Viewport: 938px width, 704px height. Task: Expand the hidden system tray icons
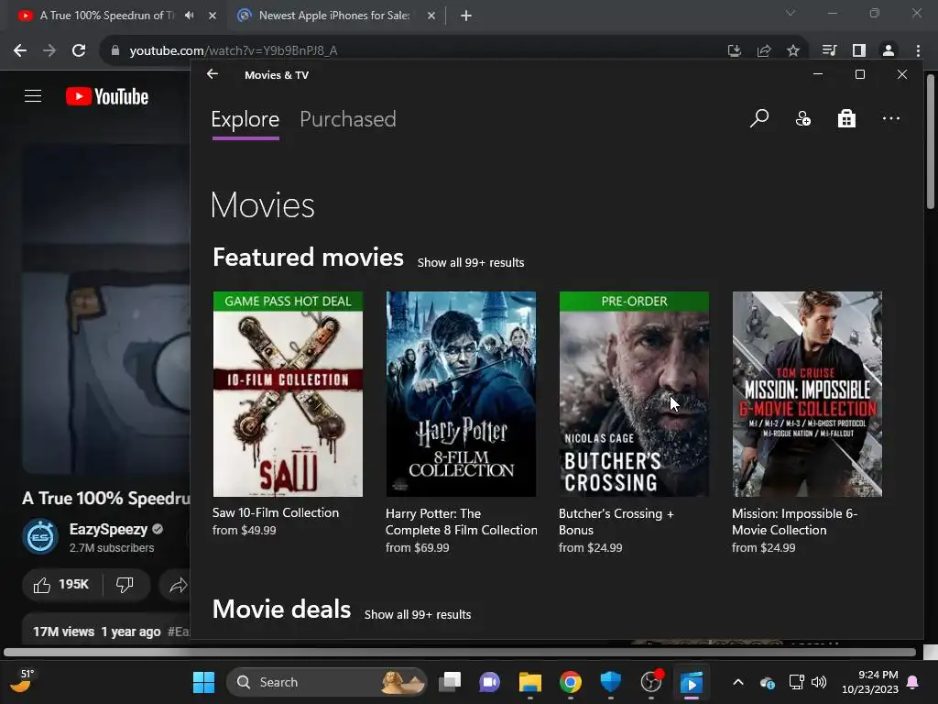[738, 682]
